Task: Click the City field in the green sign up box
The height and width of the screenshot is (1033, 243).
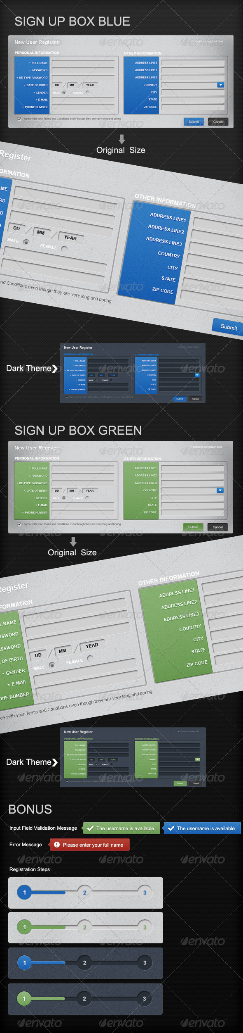Action: [192, 497]
